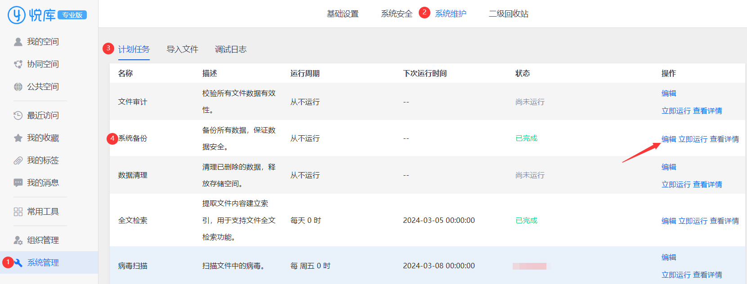This screenshot has height=284, width=747.
Task: Open the 公共空间 globe icon
Action: [x=18, y=87]
